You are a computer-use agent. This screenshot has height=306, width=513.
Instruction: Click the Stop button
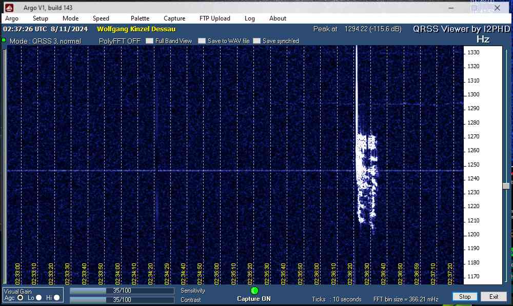[465, 297]
